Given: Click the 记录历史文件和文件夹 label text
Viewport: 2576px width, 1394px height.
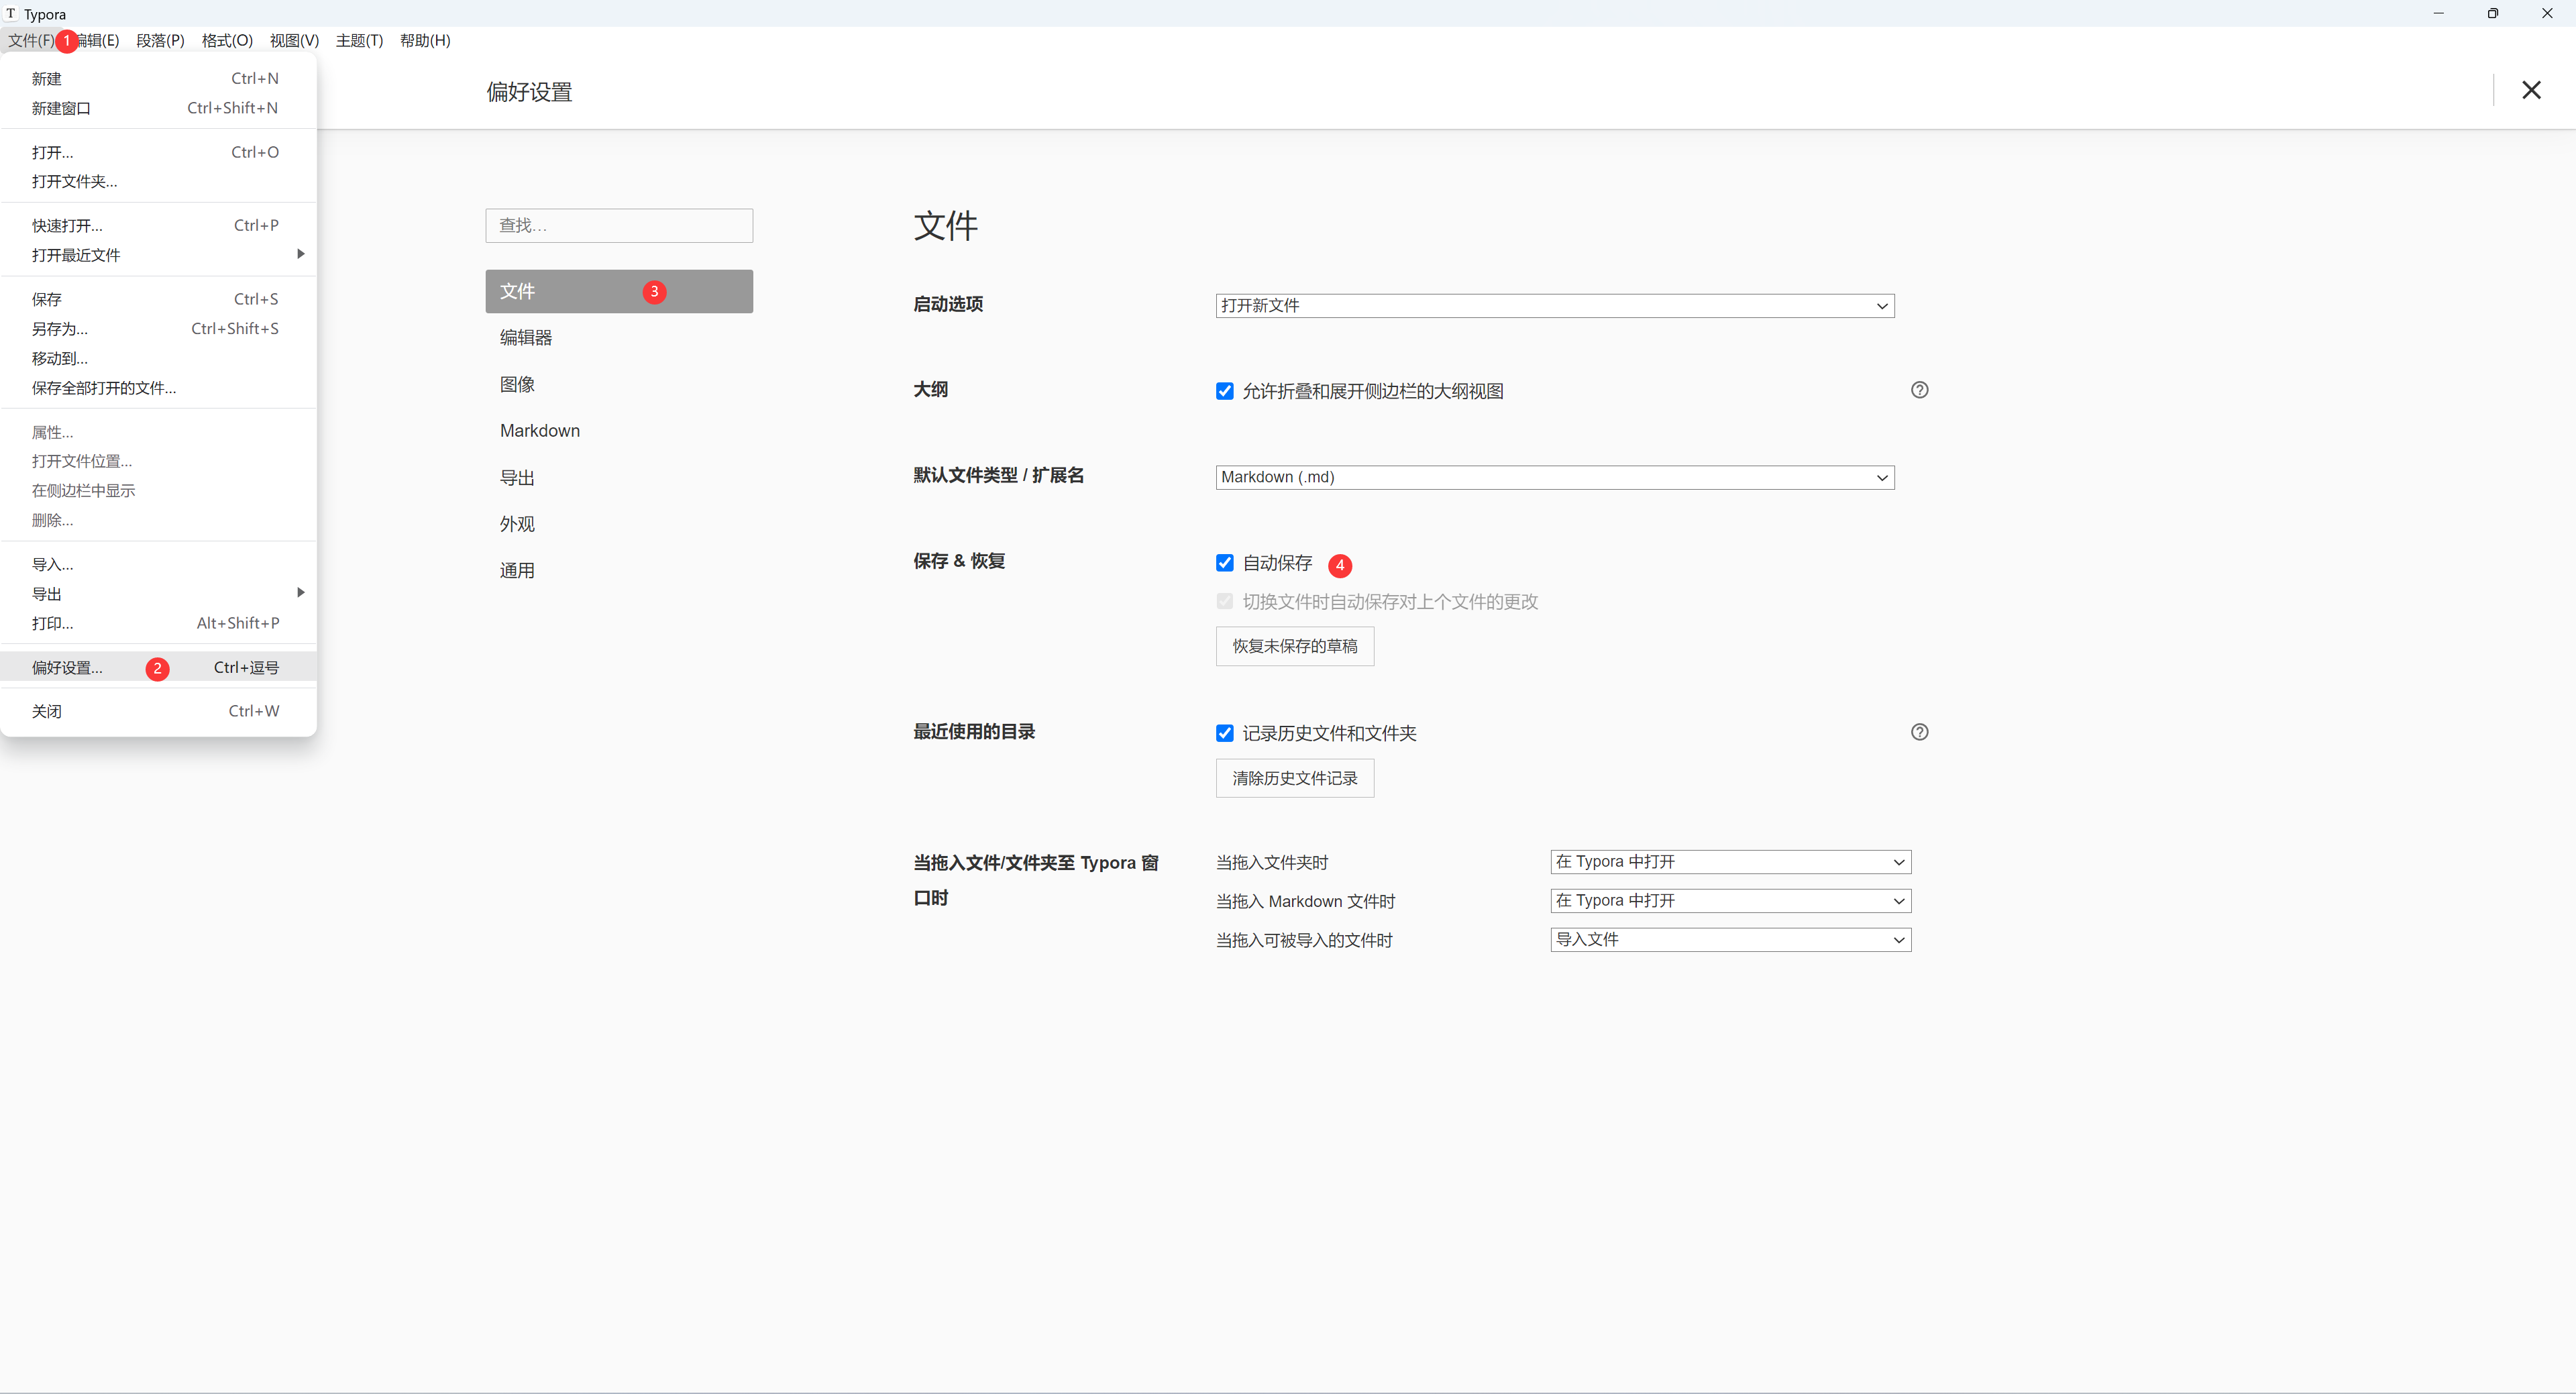Looking at the screenshot, I should point(1329,733).
